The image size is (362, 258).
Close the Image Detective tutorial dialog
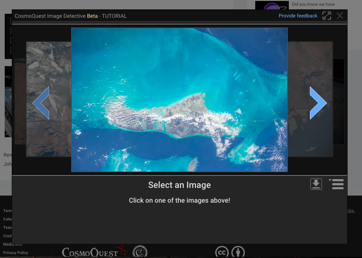[340, 16]
